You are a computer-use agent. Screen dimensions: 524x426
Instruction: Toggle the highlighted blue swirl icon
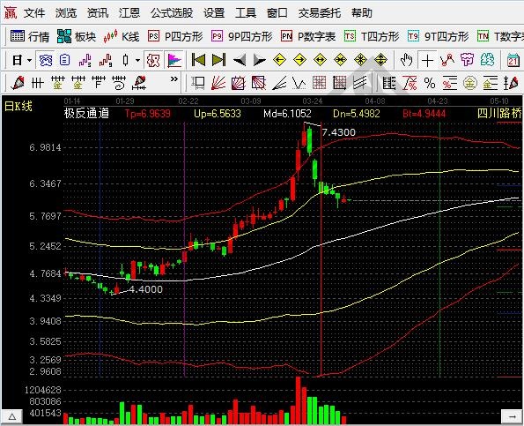[x=46, y=60]
